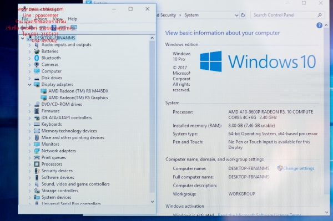This screenshot has height=221, width=333.
Task: Click Change settings link for computer name
Action: [x=299, y=168]
